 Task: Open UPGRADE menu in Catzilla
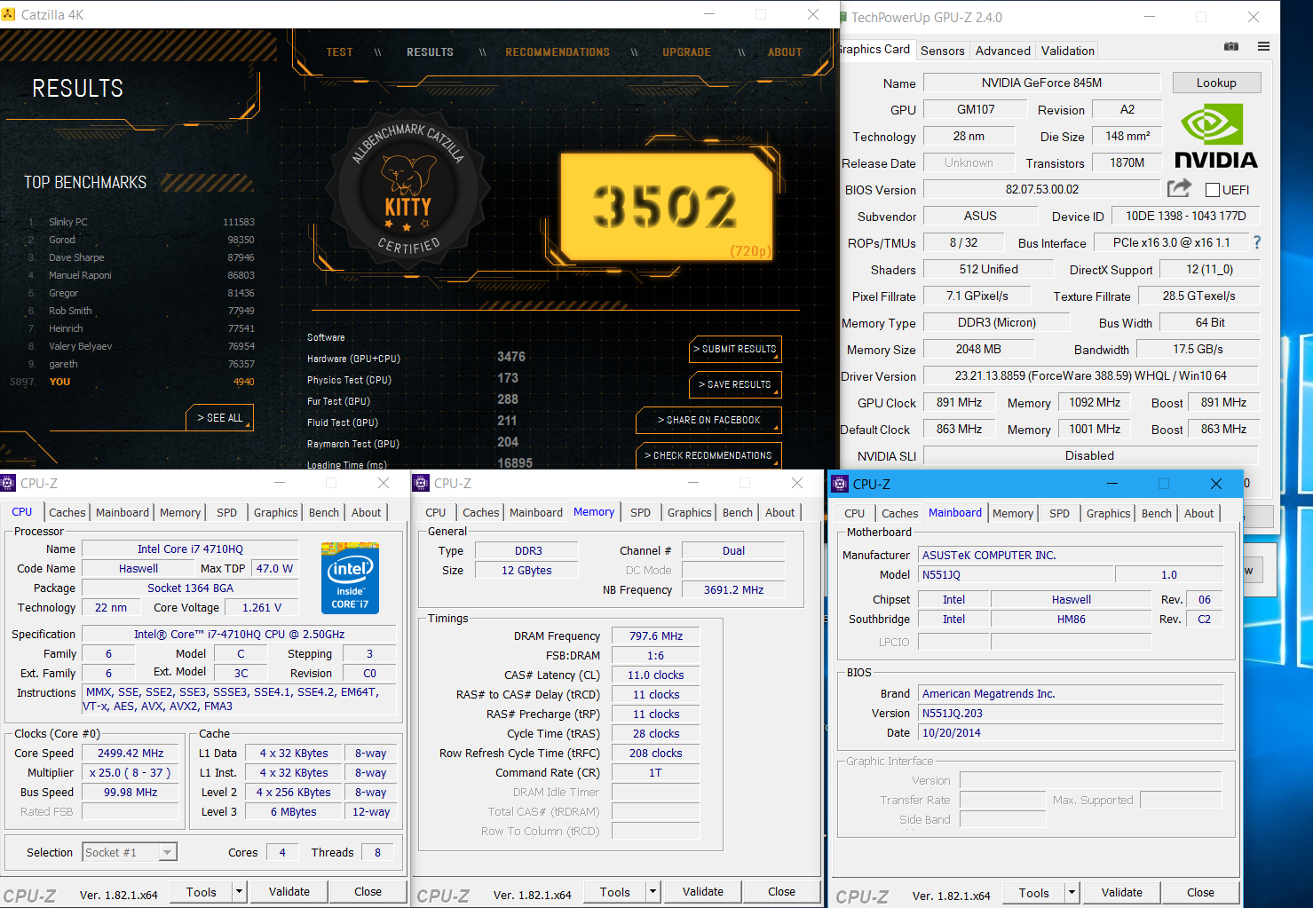pos(686,52)
